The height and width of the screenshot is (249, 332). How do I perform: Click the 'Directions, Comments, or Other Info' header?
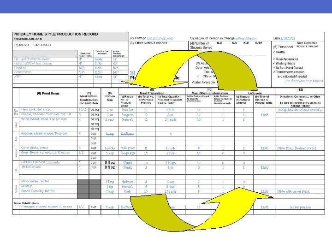point(300,98)
